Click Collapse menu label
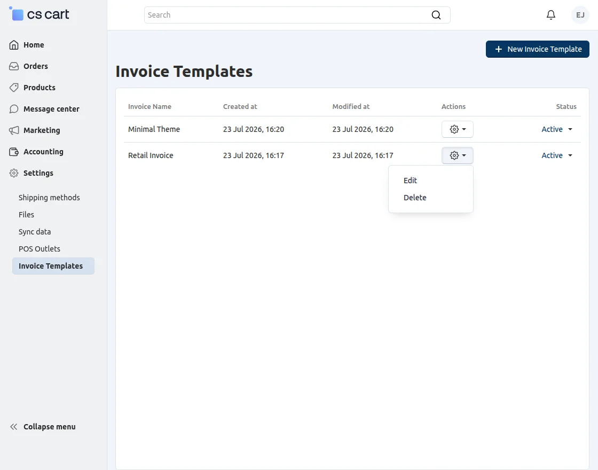This screenshot has height=470, width=598. (49, 427)
